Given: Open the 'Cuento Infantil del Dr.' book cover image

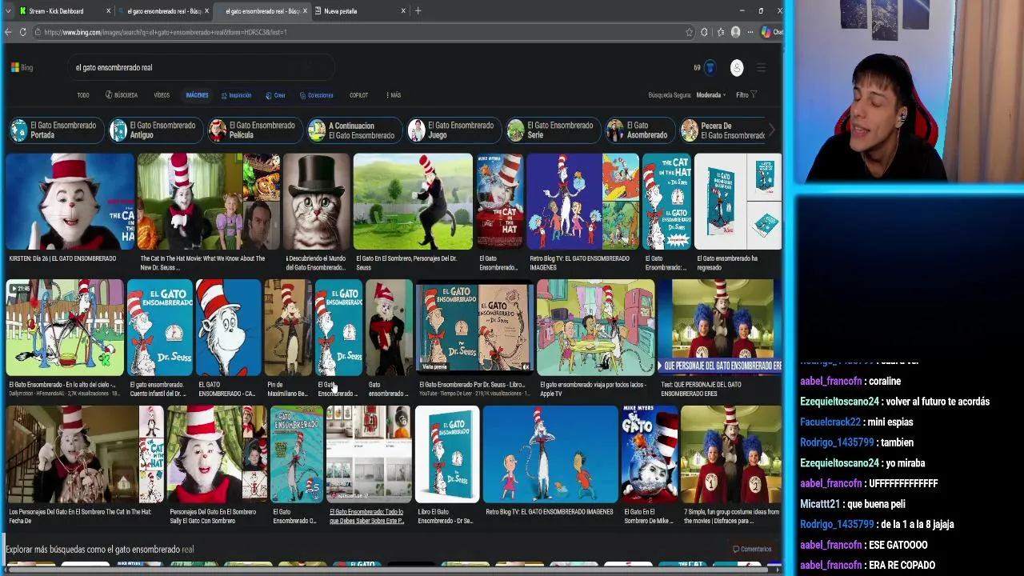Looking at the screenshot, I should click(160, 327).
